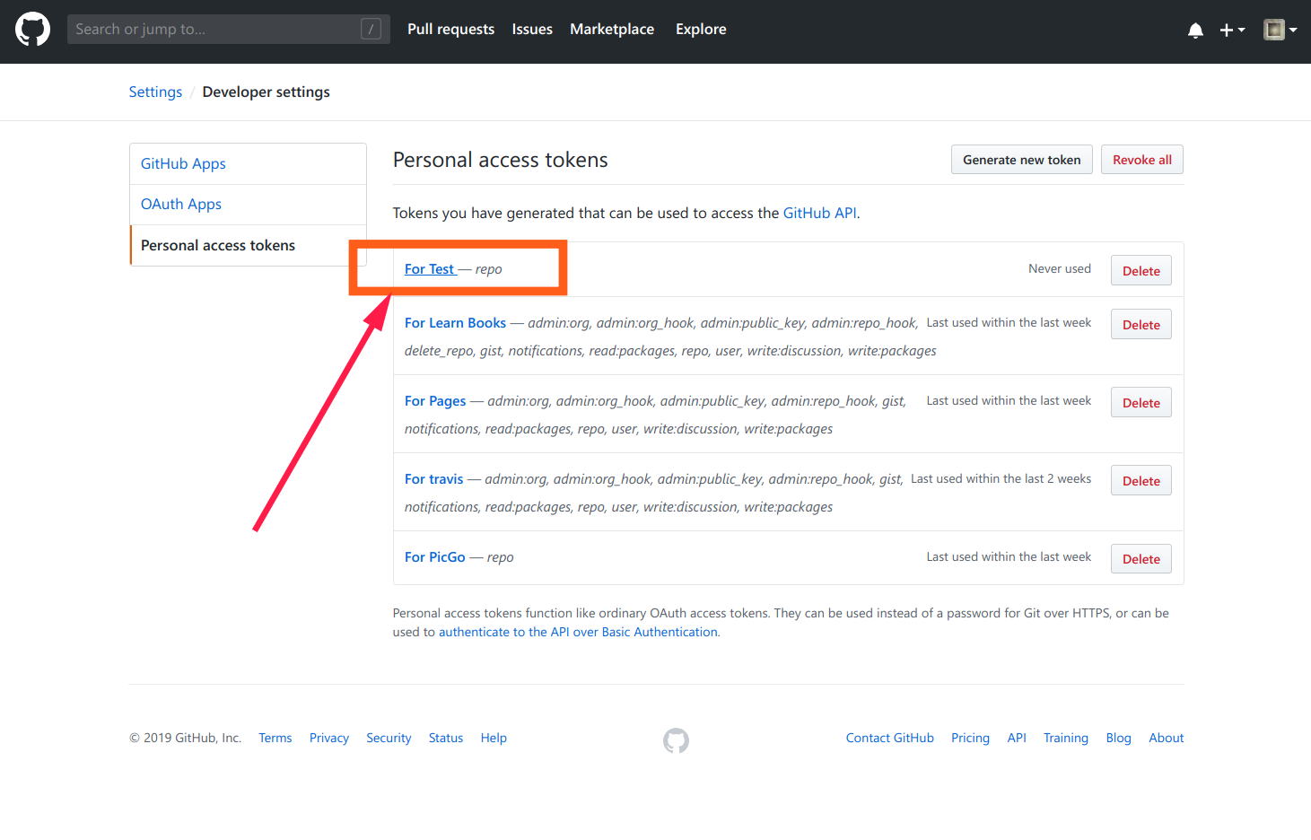Open the Privacy footer link
1311x840 pixels.
pos(329,738)
